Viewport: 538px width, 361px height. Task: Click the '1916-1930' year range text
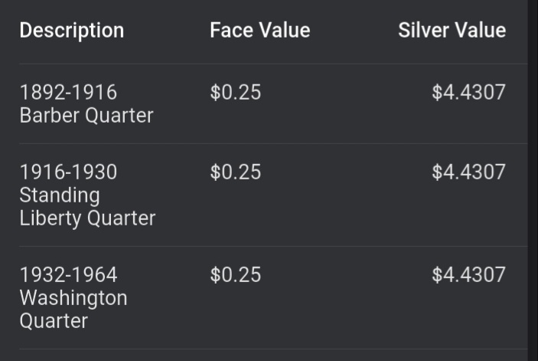(68, 172)
